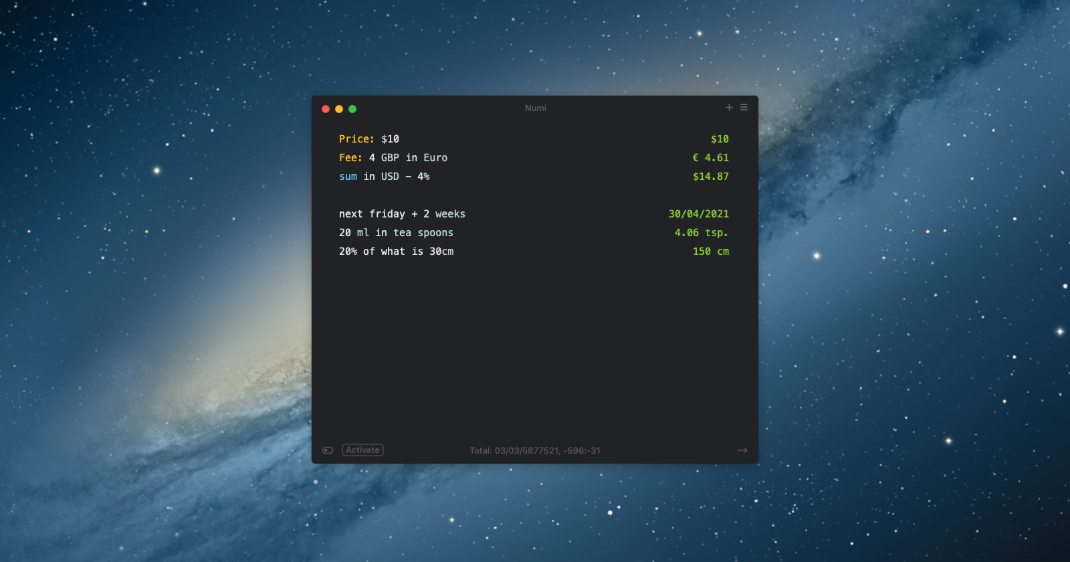This screenshot has height=562, width=1070.
Task: Click the Numi window title
Action: pos(536,108)
